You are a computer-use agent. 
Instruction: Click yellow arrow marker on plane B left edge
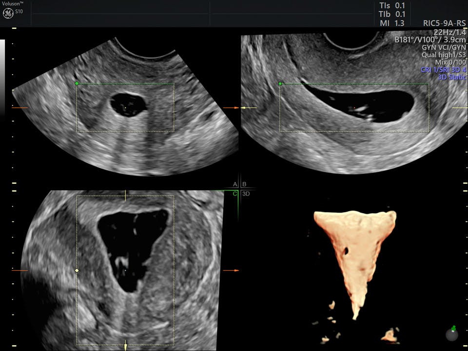[249, 108]
